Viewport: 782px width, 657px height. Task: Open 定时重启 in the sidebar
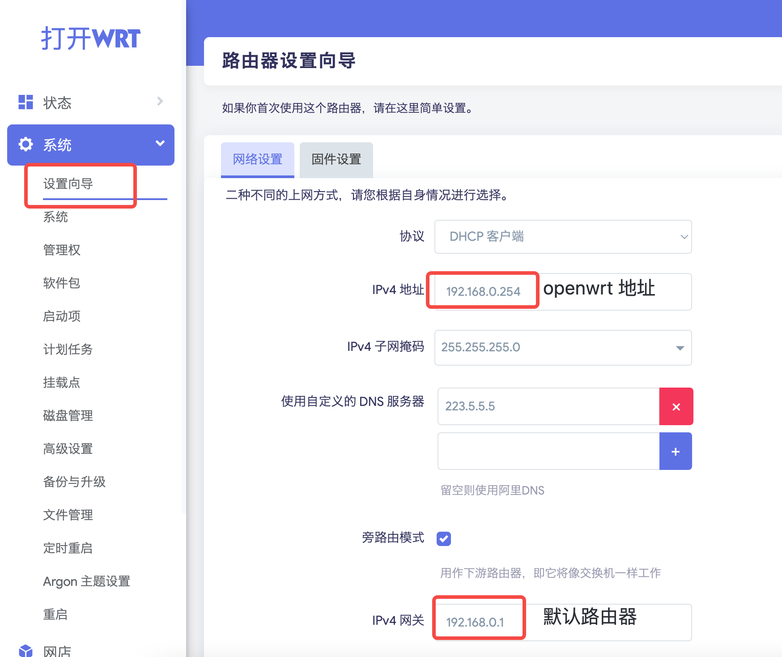point(68,548)
